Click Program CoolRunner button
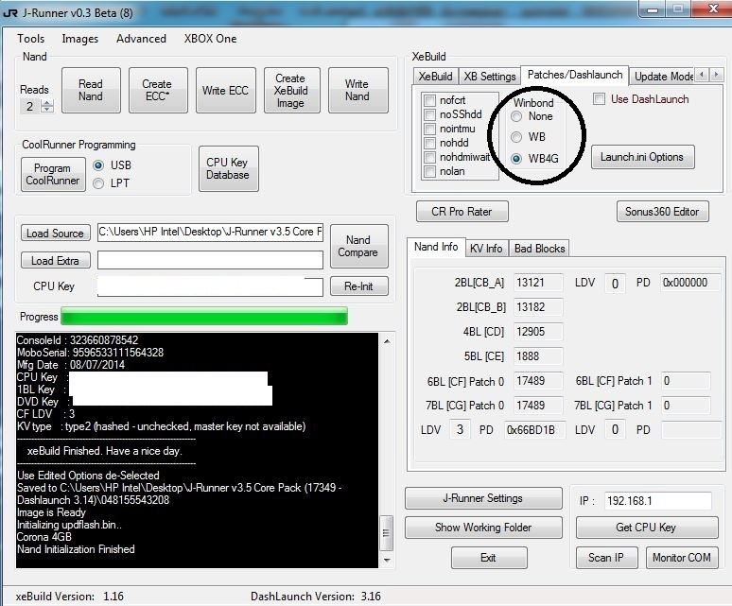 [x=53, y=175]
